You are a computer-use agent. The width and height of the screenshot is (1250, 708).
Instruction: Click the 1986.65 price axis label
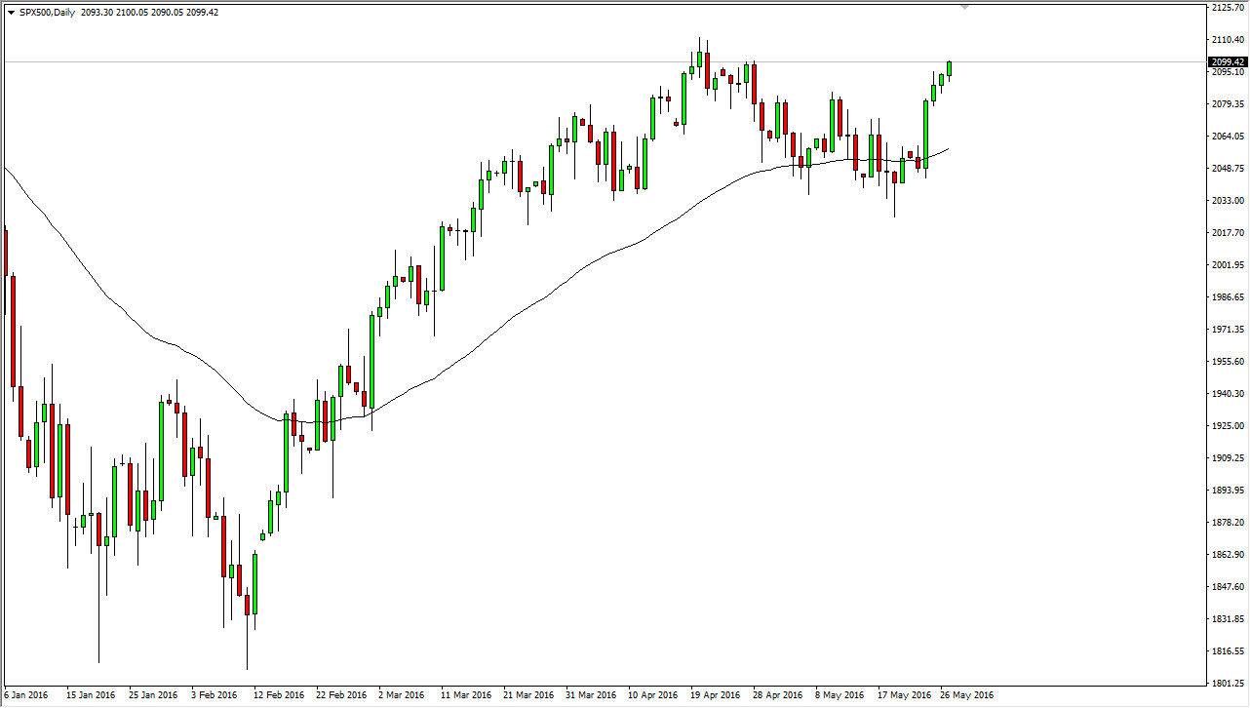(x=1228, y=296)
